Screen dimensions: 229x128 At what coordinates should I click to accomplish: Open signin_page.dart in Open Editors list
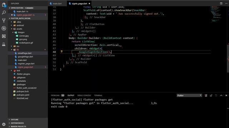[x=28, y=15]
